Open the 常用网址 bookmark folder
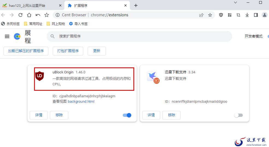Screen dimensions: 269x147 [x=33, y=24]
